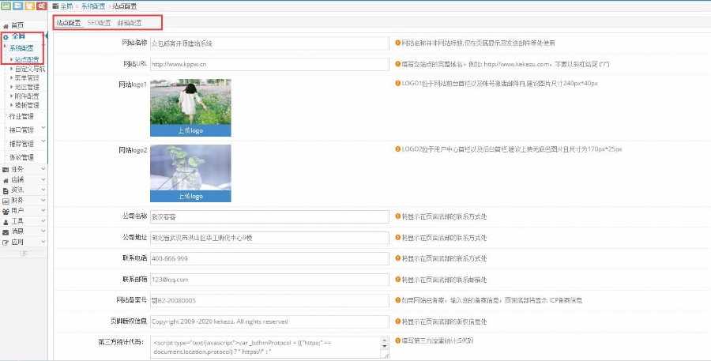Click the home icon beside 首页

click(x=6, y=26)
